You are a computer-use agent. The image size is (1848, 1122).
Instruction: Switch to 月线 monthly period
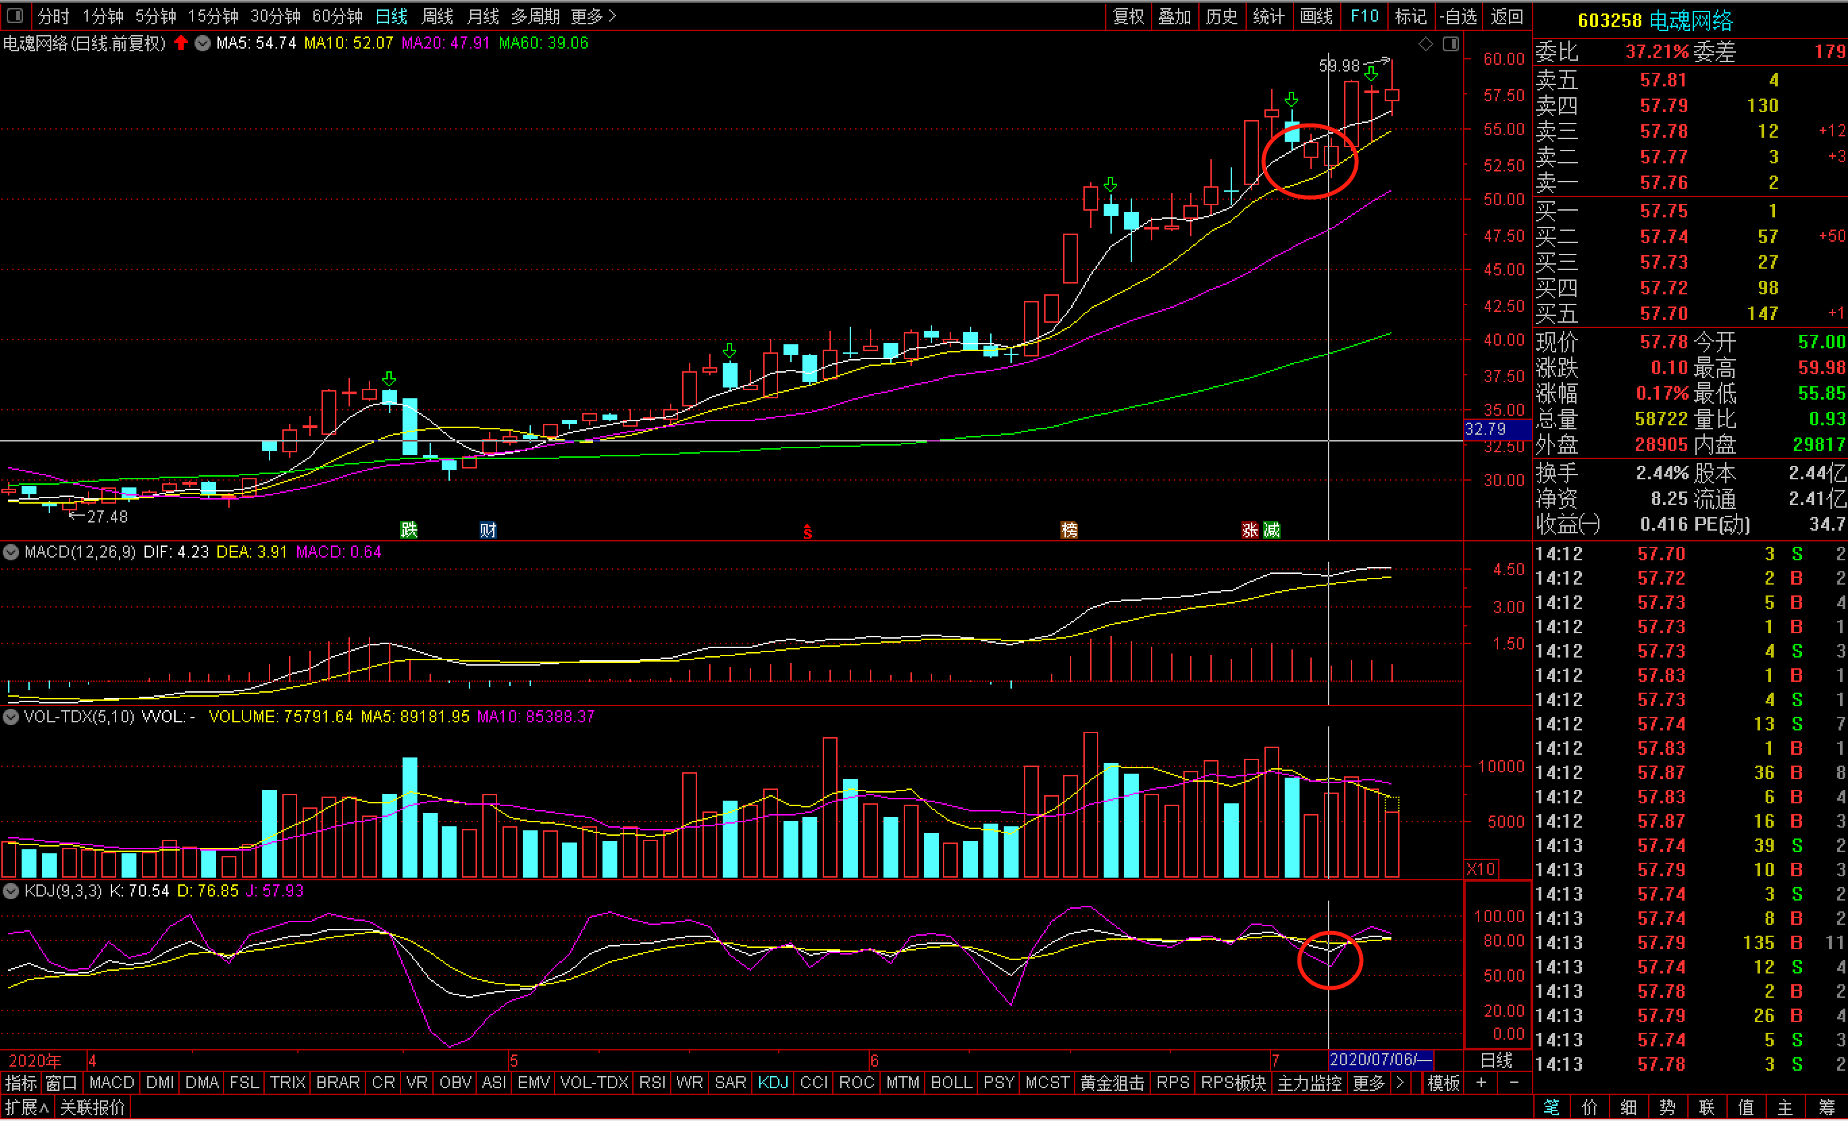pyautogui.click(x=483, y=16)
